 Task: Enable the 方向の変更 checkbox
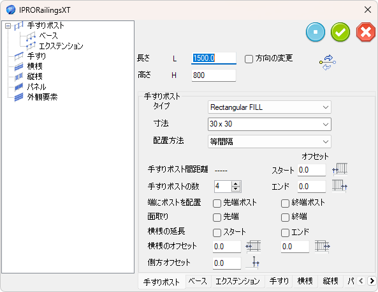249,59
